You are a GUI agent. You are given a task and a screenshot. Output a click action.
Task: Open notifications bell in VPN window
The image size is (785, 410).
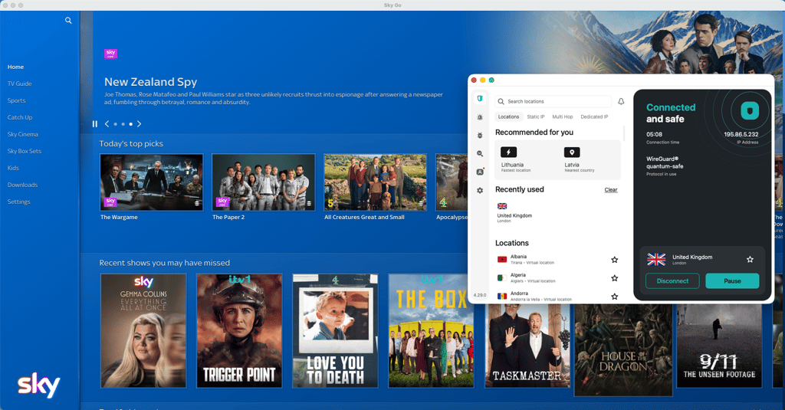(x=621, y=102)
